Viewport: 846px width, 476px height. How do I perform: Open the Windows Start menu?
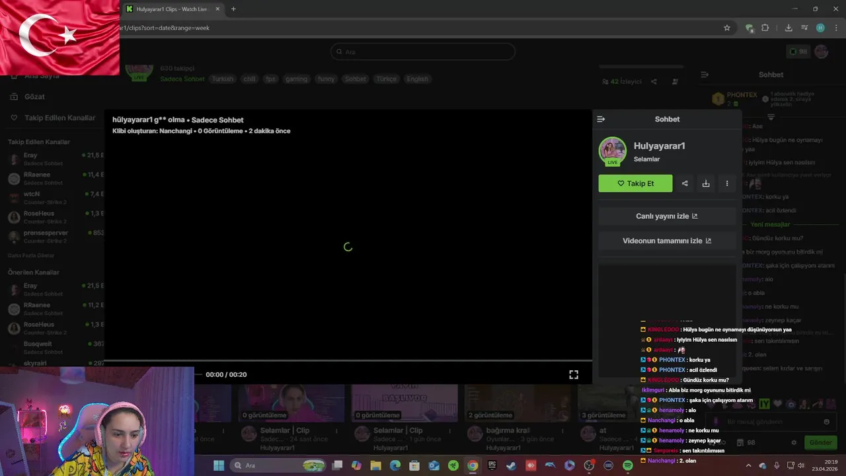(x=219, y=465)
